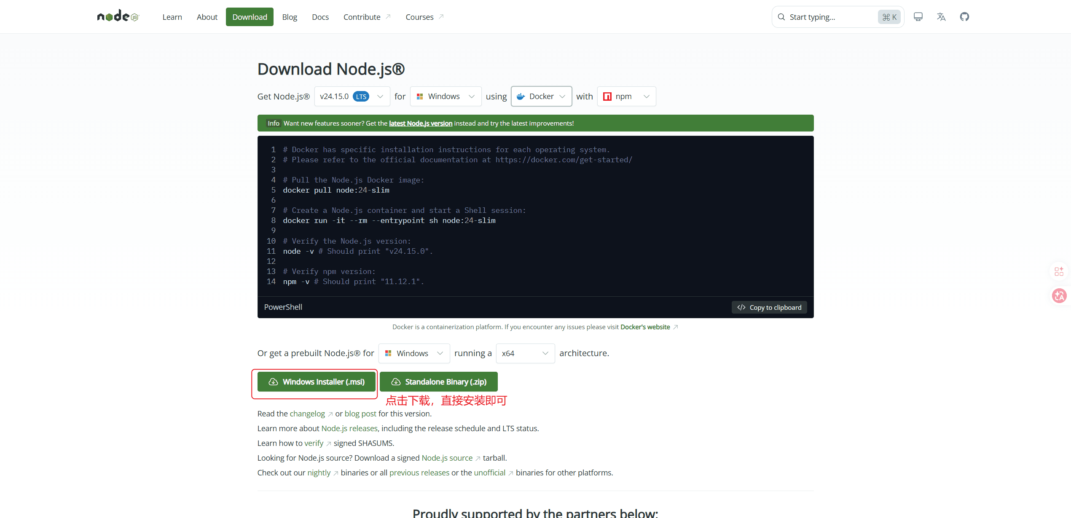Click the 'docker pull node:24-slim' code line
Image resolution: width=1071 pixels, height=518 pixels.
click(x=336, y=190)
